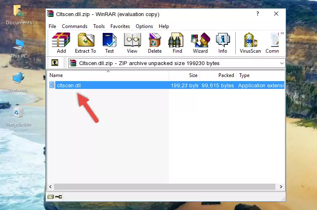Open the Favorites menu

point(120,26)
